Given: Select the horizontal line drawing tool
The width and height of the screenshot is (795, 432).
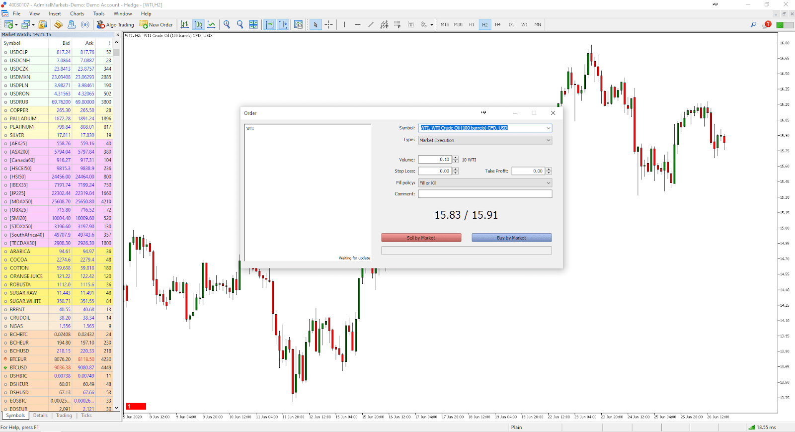Looking at the screenshot, I should (357, 24).
